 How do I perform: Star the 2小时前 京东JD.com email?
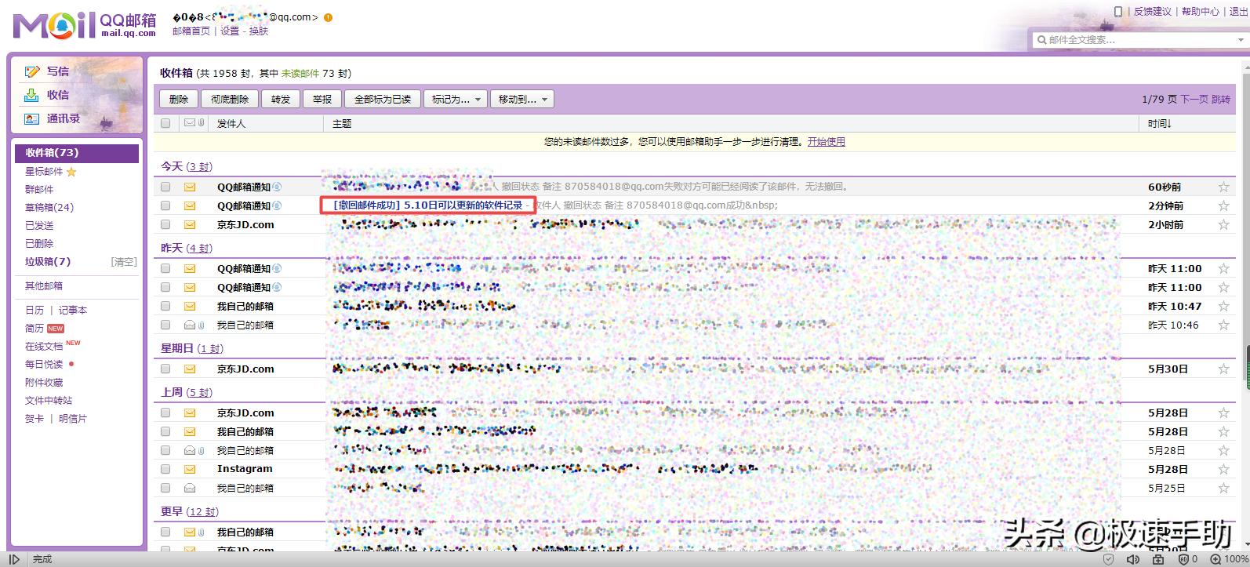[x=1223, y=224]
